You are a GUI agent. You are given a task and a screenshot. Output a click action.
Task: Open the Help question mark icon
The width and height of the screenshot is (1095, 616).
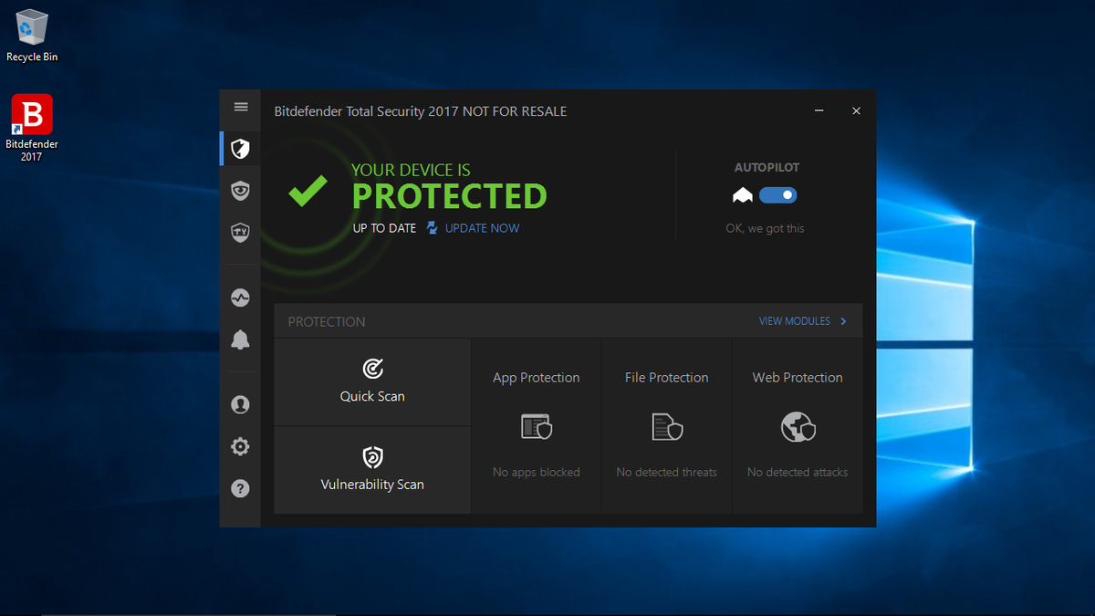pyautogui.click(x=240, y=488)
